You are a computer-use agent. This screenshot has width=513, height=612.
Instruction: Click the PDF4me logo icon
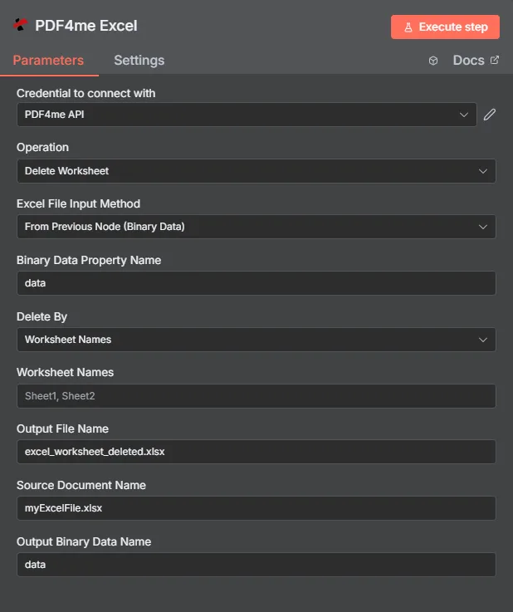coord(20,25)
